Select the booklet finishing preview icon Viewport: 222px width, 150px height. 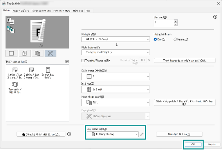point(38,53)
